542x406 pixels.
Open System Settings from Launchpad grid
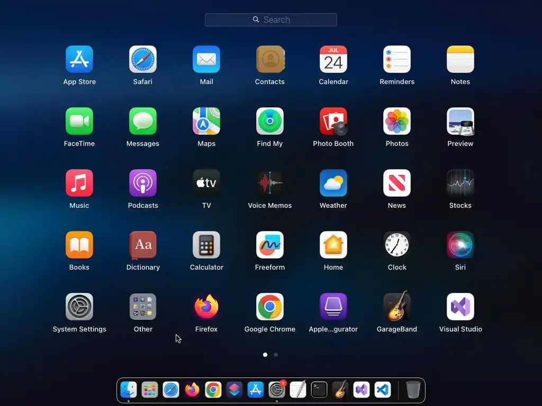coord(79,307)
